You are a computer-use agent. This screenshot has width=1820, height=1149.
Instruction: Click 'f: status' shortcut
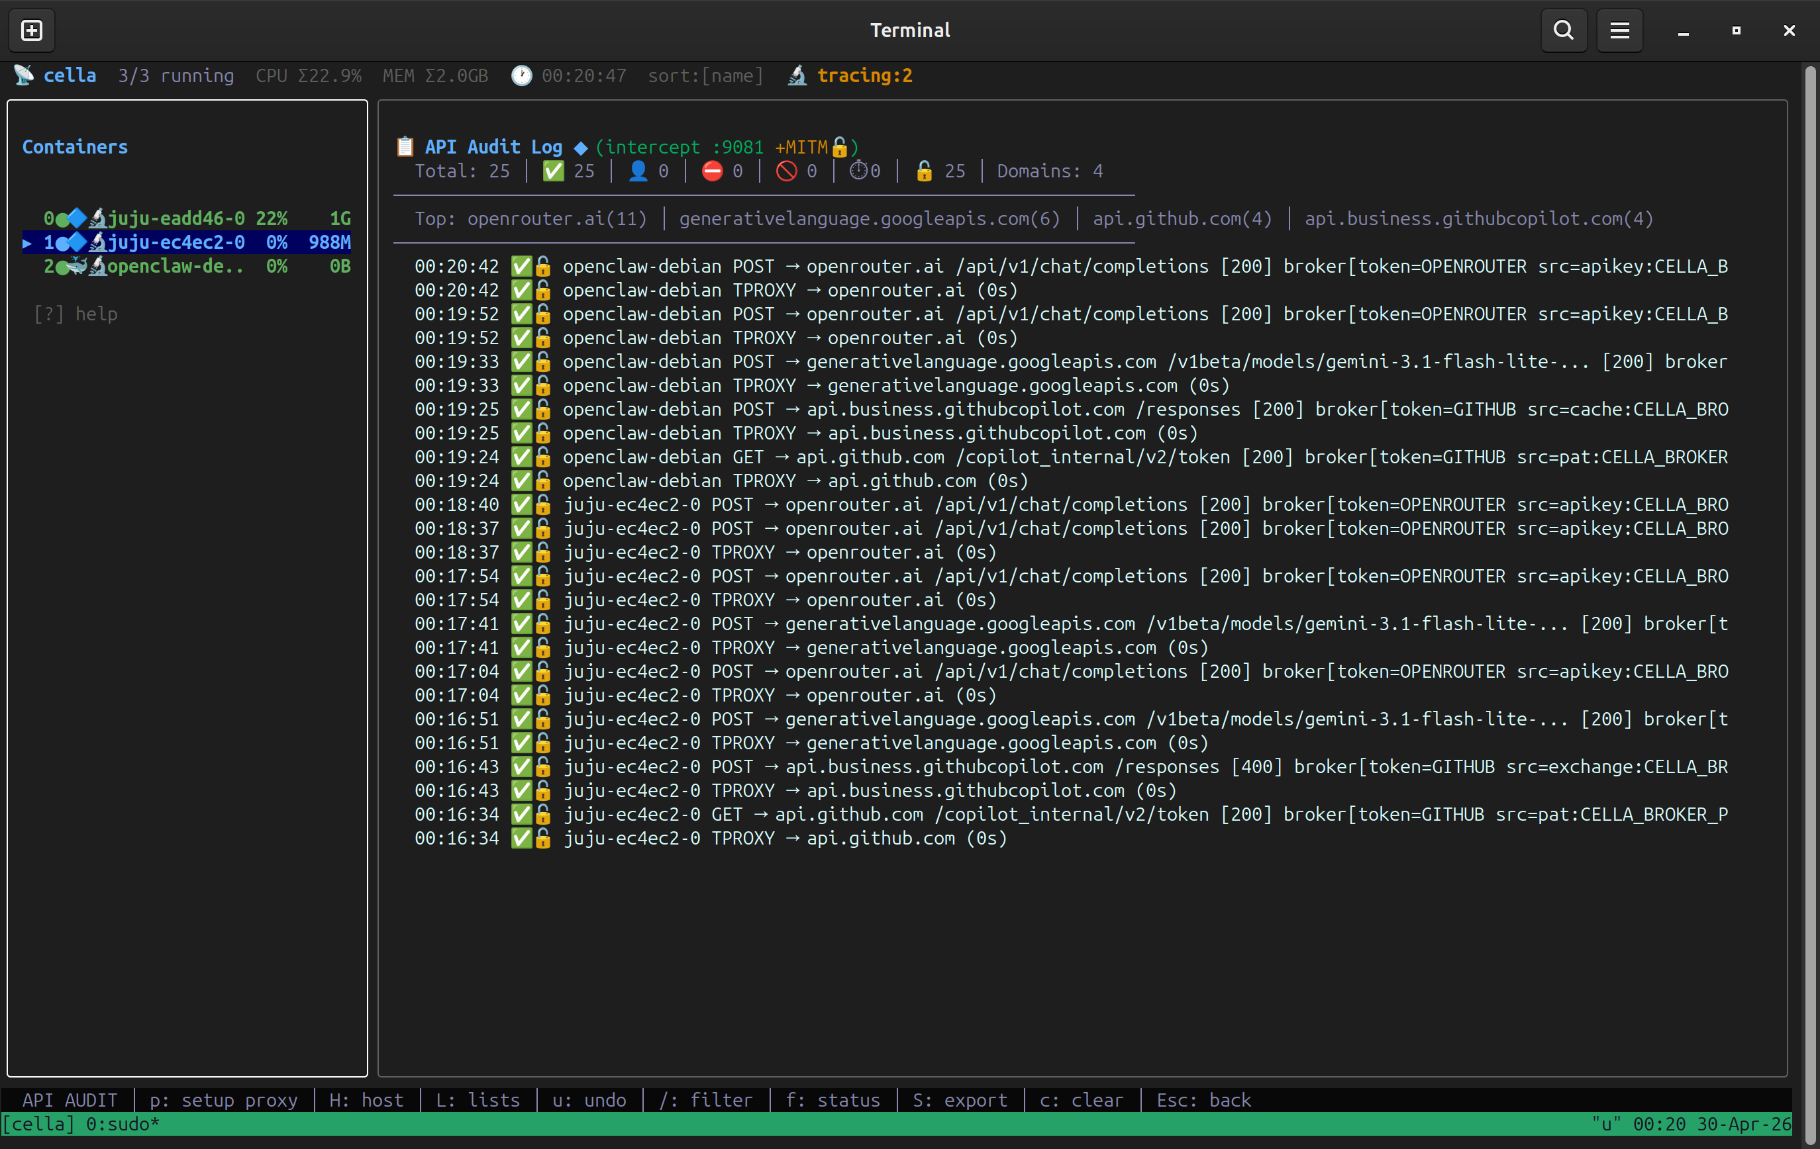832,1100
